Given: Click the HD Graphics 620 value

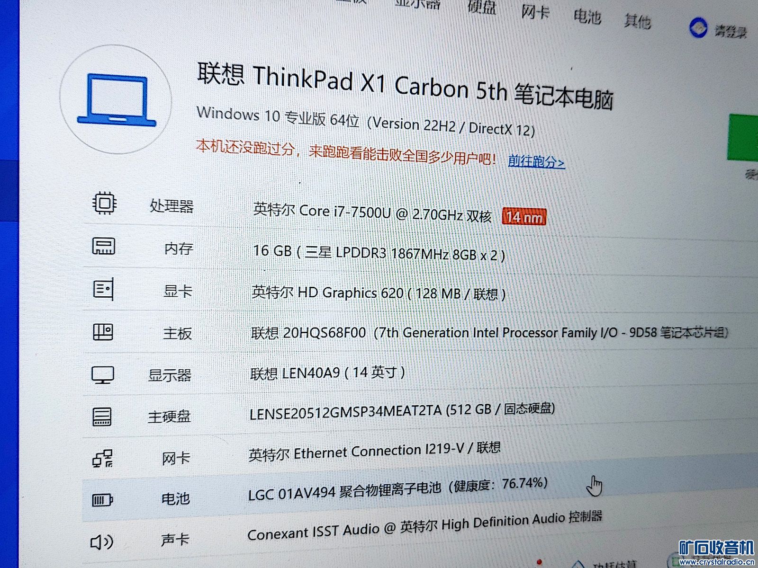Looking at the screenshot, I should tap(379, 293).
